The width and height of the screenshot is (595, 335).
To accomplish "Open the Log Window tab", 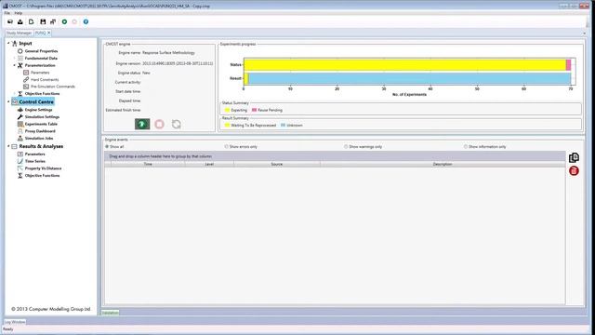I will tap(15, 322).
